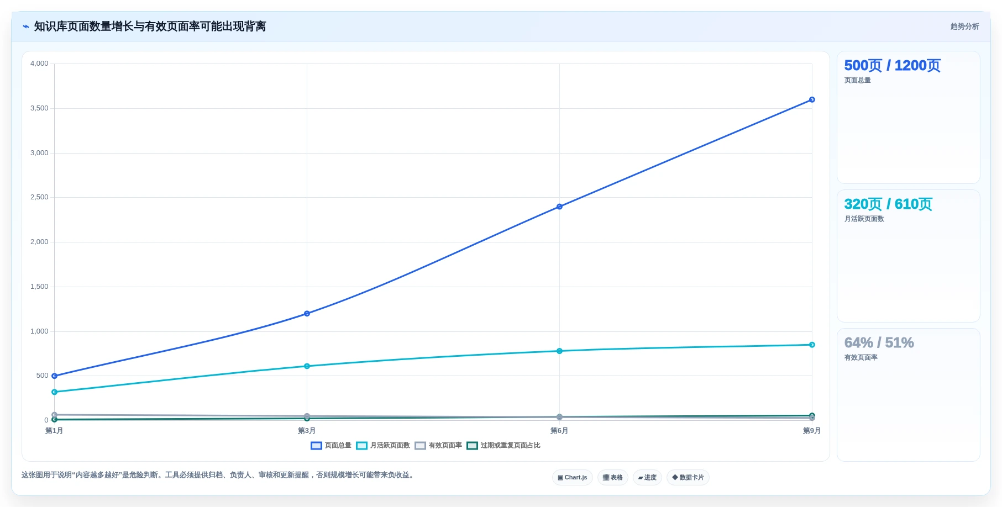This screenshot has width=1002, height=507.
Task: Click the 页面总量 data point at 第9月
Action: 812,100
